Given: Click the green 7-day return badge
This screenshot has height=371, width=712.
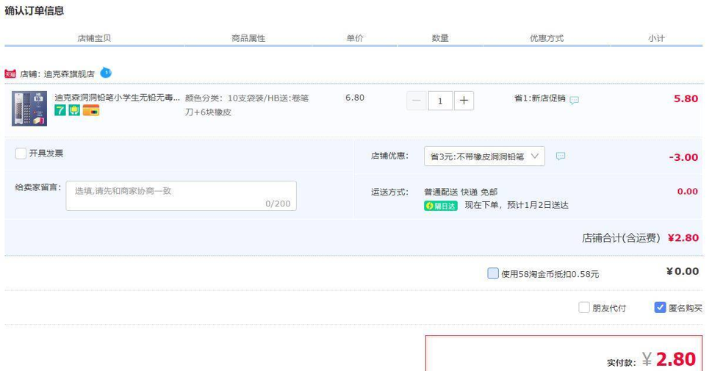Looking at the screenshot, I should tap(60, 111).
